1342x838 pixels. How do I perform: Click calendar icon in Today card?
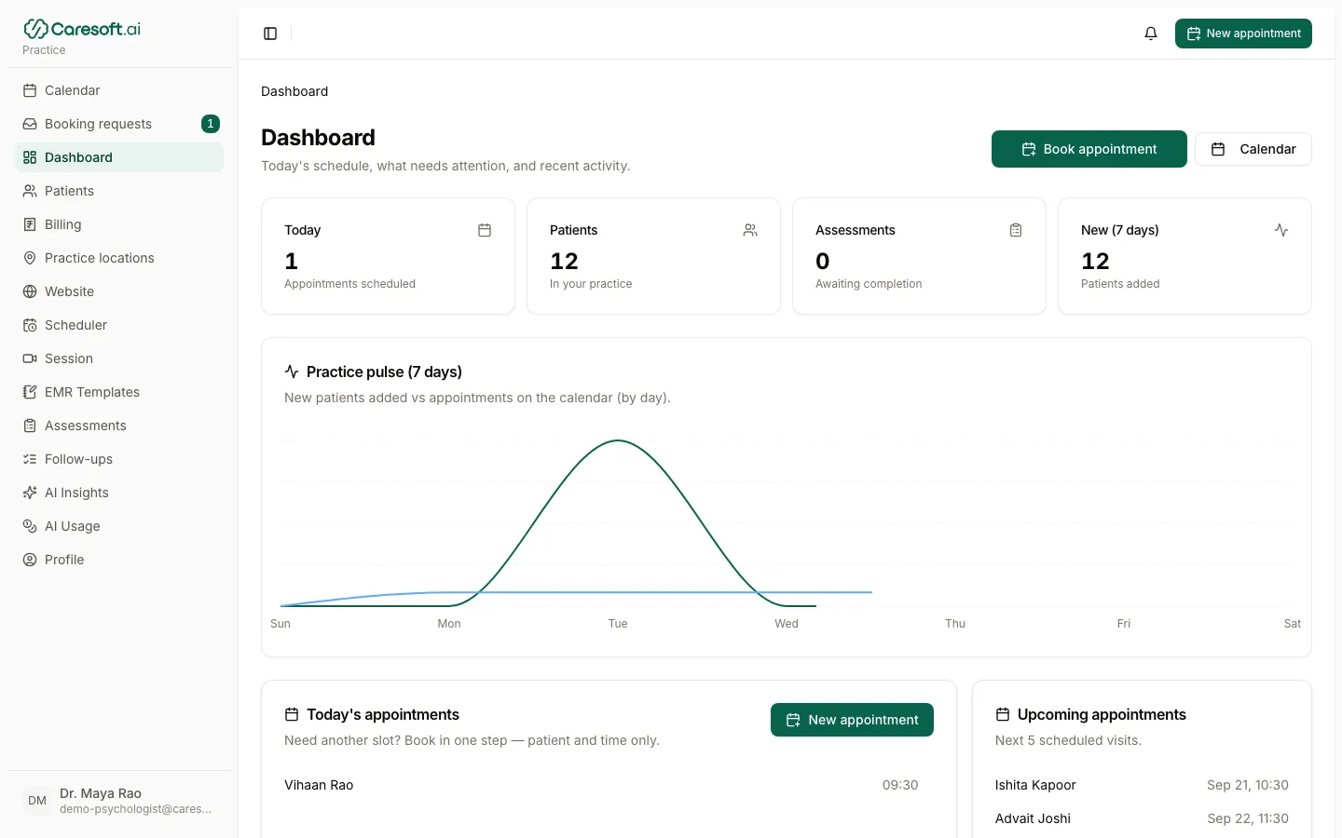click(x=485, y=230)
